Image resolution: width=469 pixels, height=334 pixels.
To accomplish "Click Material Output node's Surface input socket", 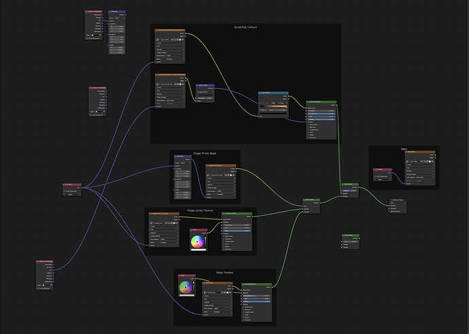I will pos(389,206).
